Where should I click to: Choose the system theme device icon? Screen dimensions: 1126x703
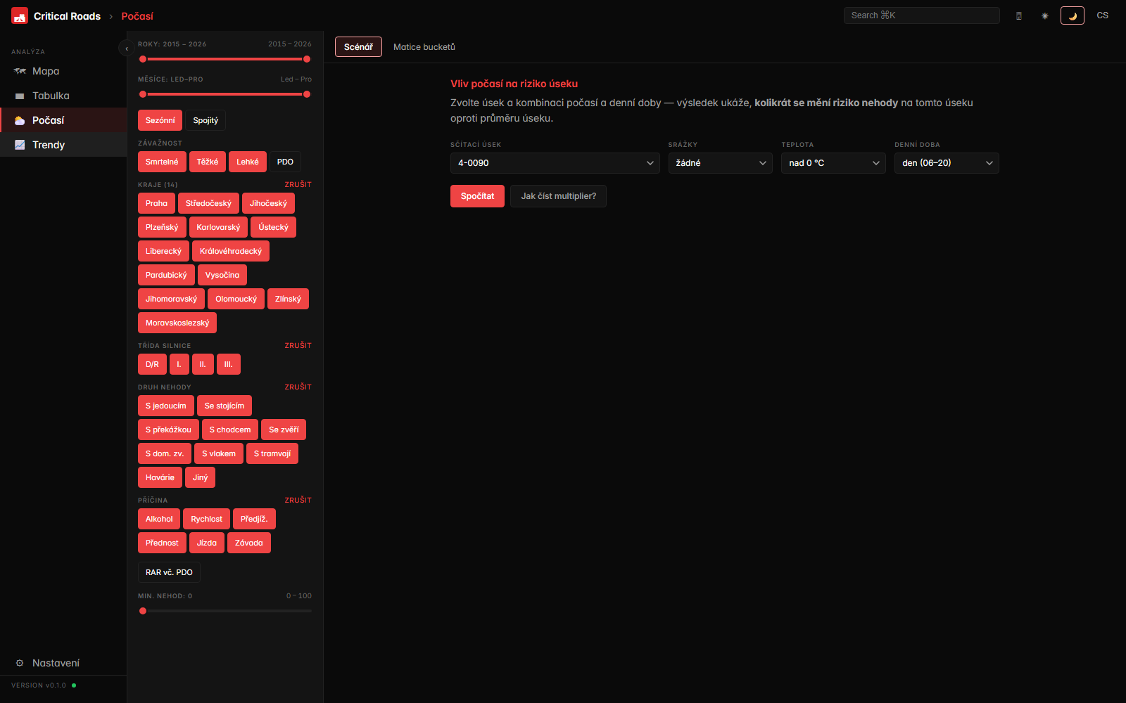pyautogui.click(x=1018, y=15)
